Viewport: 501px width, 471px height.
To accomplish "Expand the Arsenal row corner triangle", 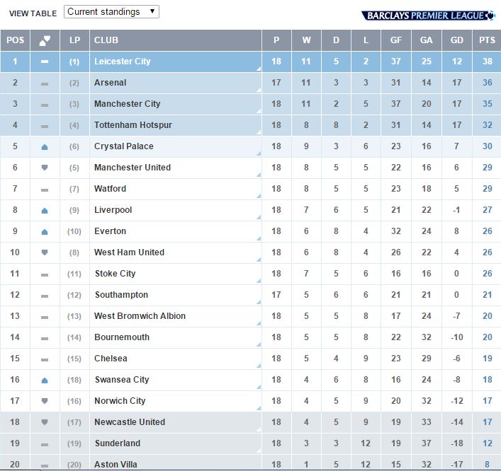I will (259, 90).
